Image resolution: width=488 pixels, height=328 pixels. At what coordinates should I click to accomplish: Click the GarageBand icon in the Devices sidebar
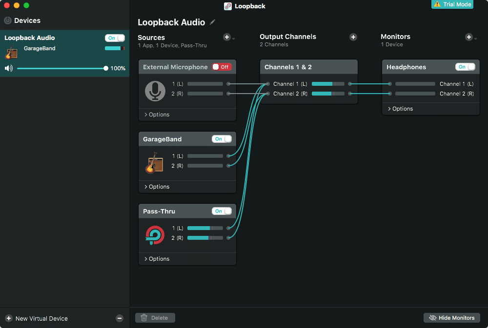12,52
